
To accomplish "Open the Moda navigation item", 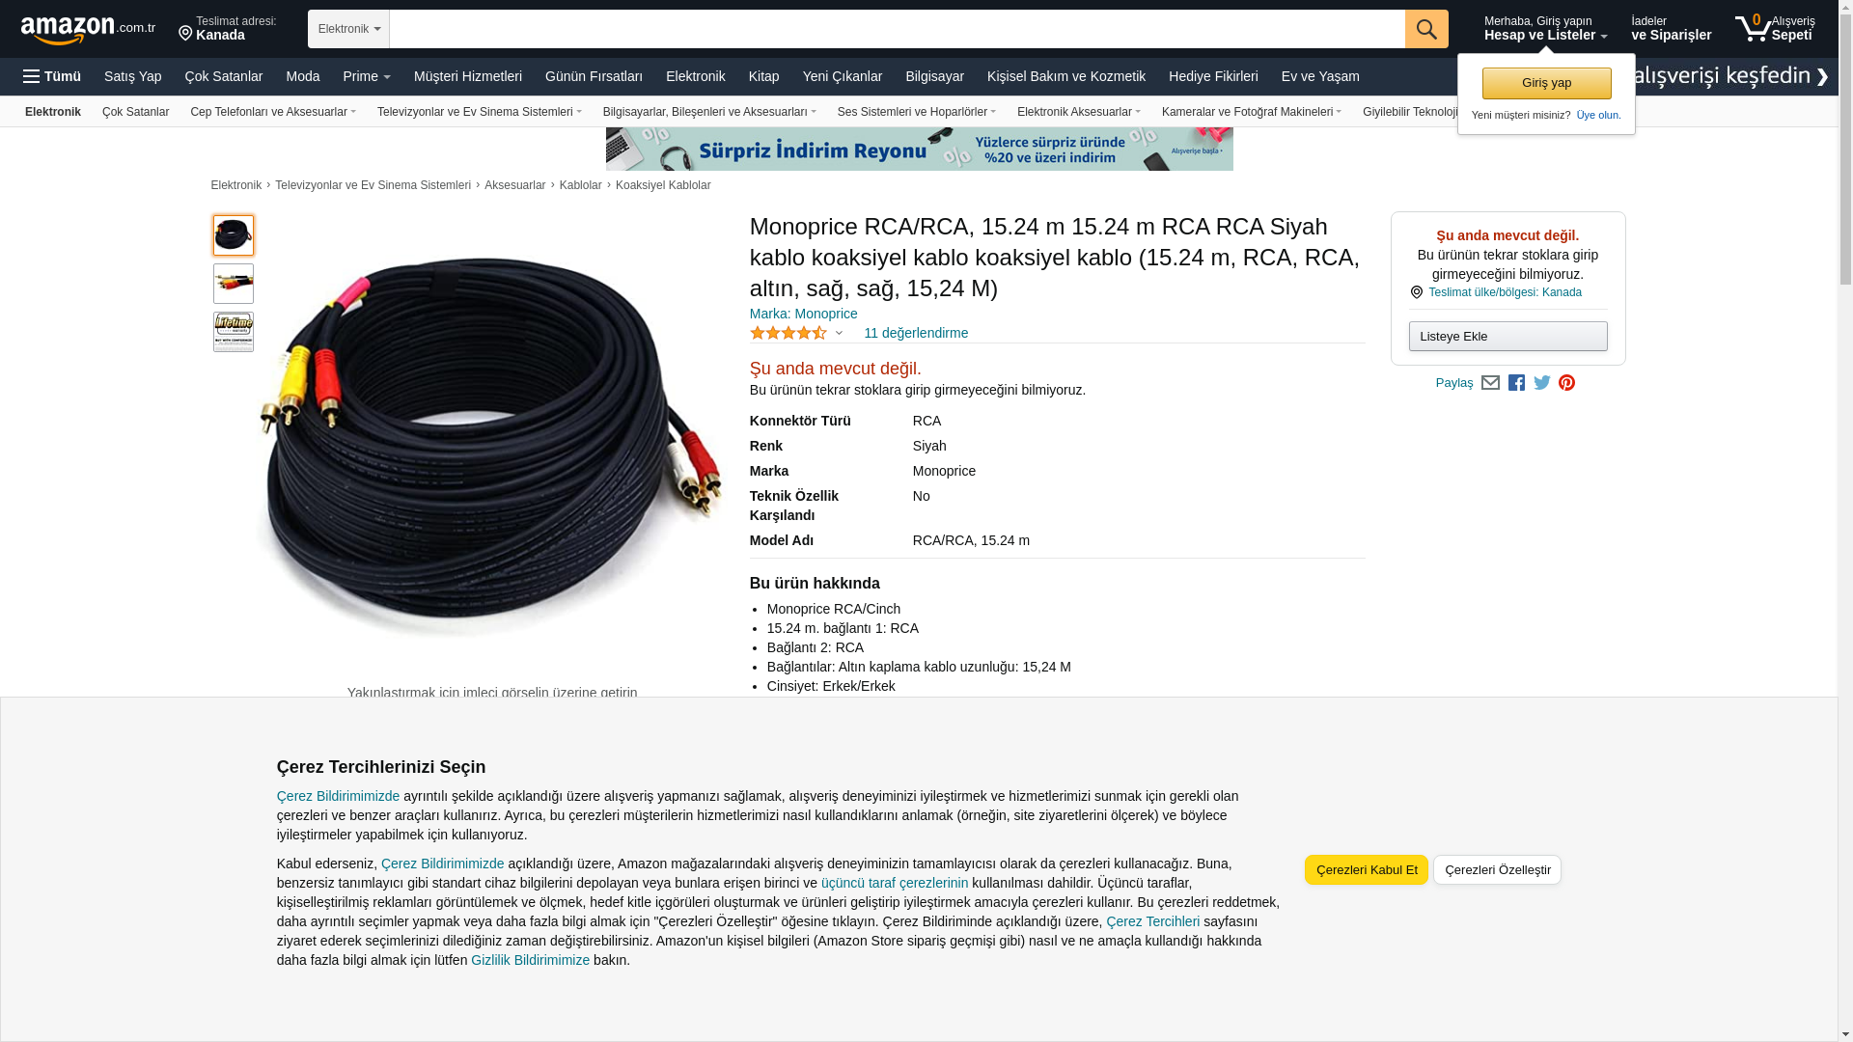I will [x=302, y=76].
